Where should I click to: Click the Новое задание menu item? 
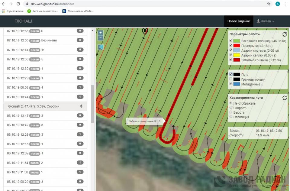tap(239, 21)
